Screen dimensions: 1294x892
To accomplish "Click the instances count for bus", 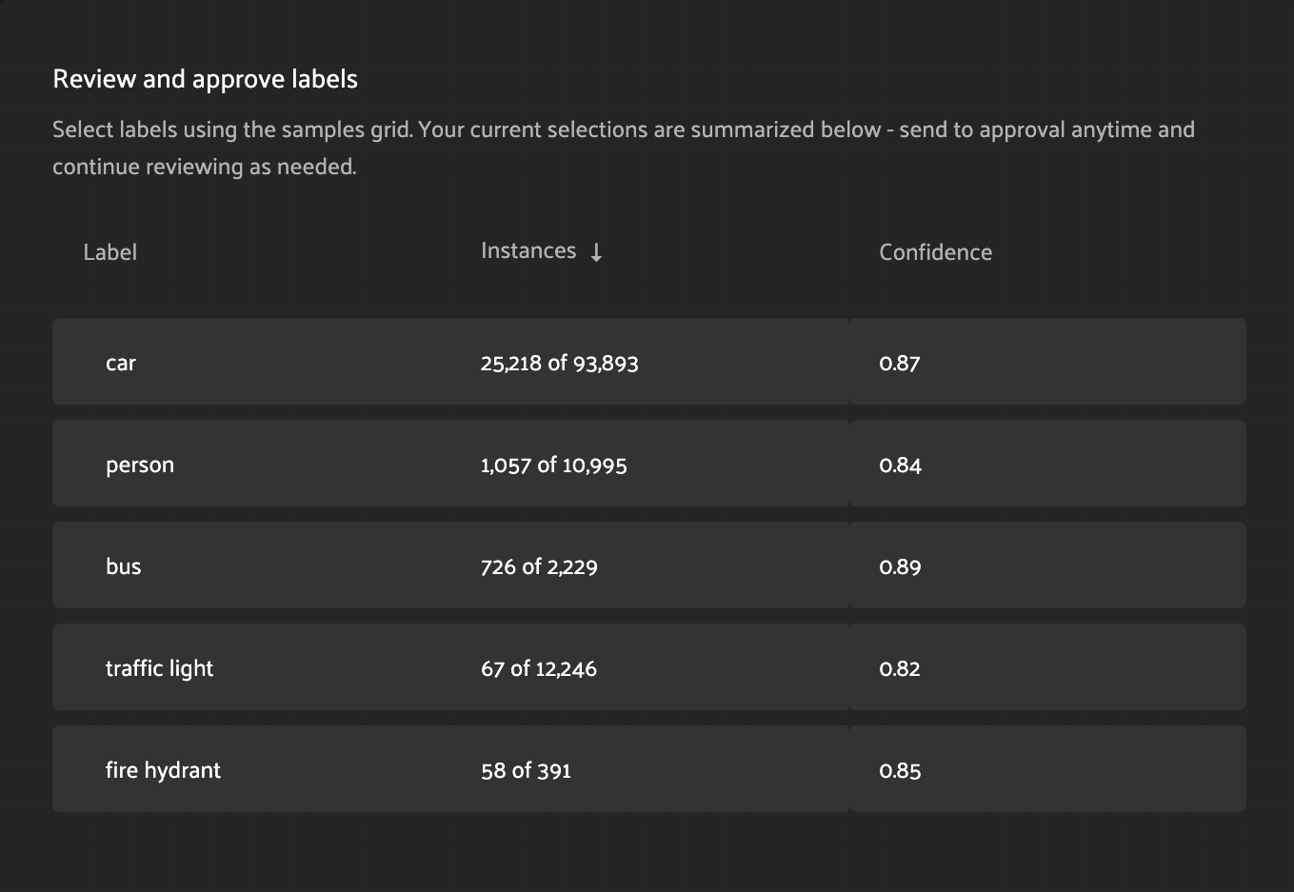I will click(x=539, y=565).
